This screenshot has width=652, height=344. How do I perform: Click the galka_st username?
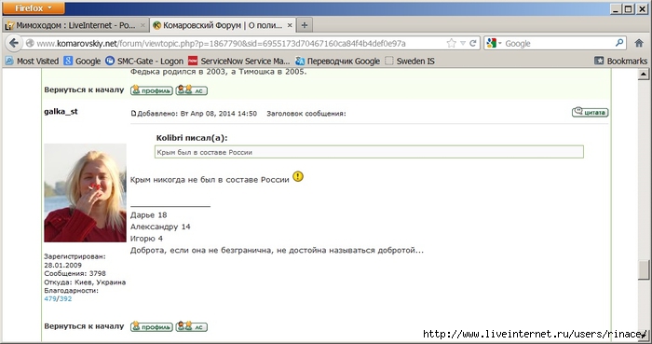click(x=61, y=112)
